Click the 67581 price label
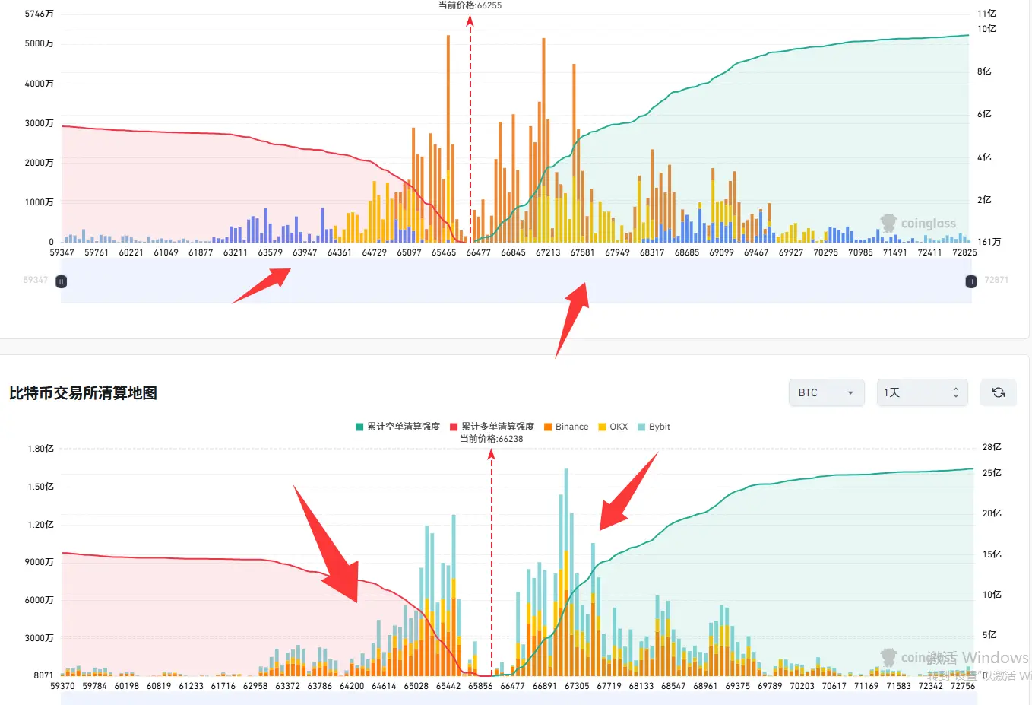Screen dimensions: 1032x705 583,252
